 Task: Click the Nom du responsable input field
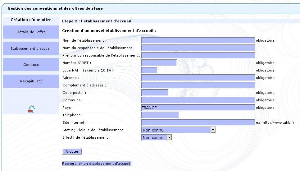pos(198,48)
